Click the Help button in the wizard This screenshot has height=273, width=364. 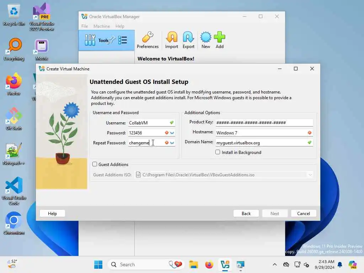click(53, 214)
